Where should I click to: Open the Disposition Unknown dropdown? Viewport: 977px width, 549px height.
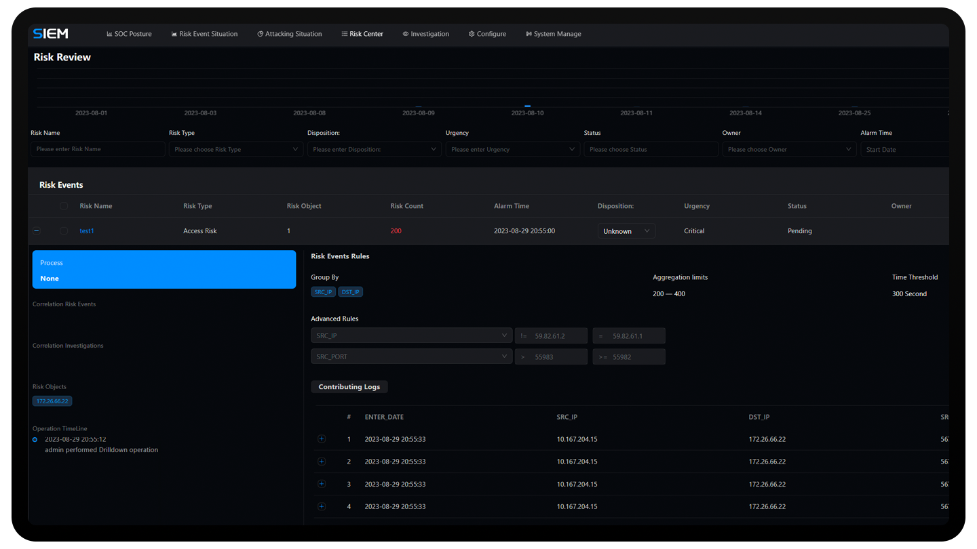pos(626,231)
